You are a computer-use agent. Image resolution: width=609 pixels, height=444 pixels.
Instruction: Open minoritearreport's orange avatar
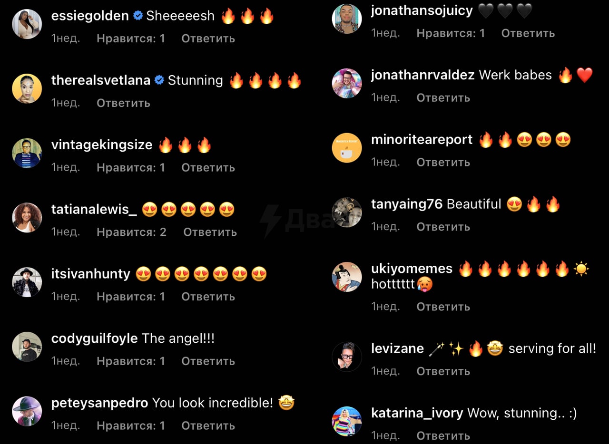click(347, 148)
